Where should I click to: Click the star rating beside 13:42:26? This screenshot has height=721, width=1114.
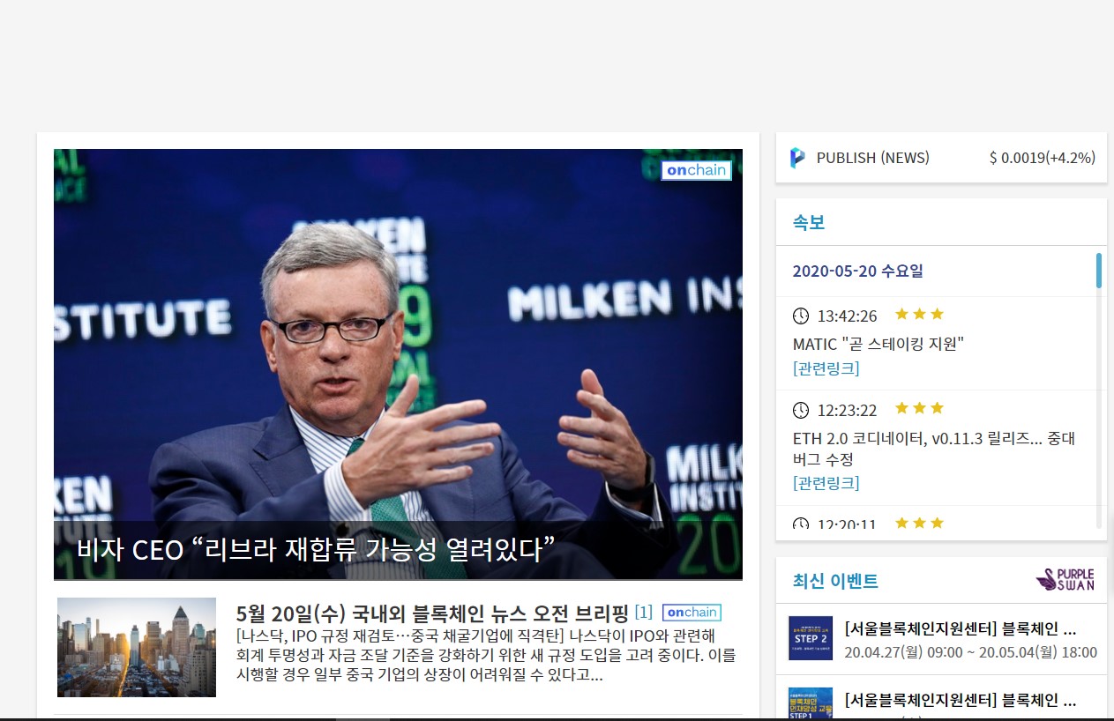tap(919, 314)
